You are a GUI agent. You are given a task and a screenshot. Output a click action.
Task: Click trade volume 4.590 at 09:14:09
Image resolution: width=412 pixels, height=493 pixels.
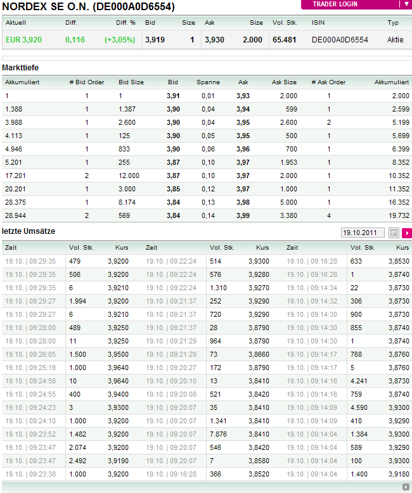359,407
